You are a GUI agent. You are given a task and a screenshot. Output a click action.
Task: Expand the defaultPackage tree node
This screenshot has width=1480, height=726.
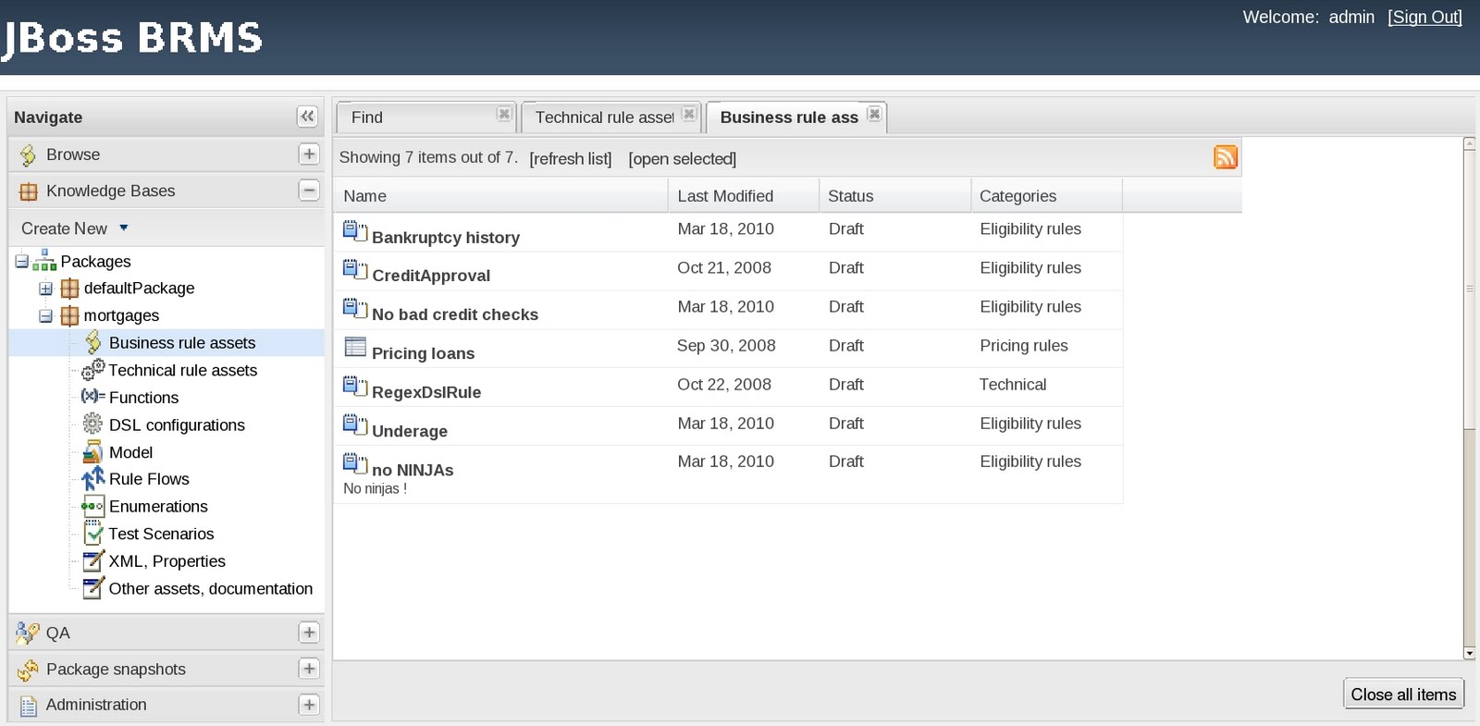click(x=45, y=289)
